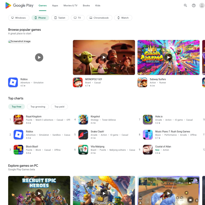Open the MONOPOLY GO! app icon

click(x=78, y=82)
